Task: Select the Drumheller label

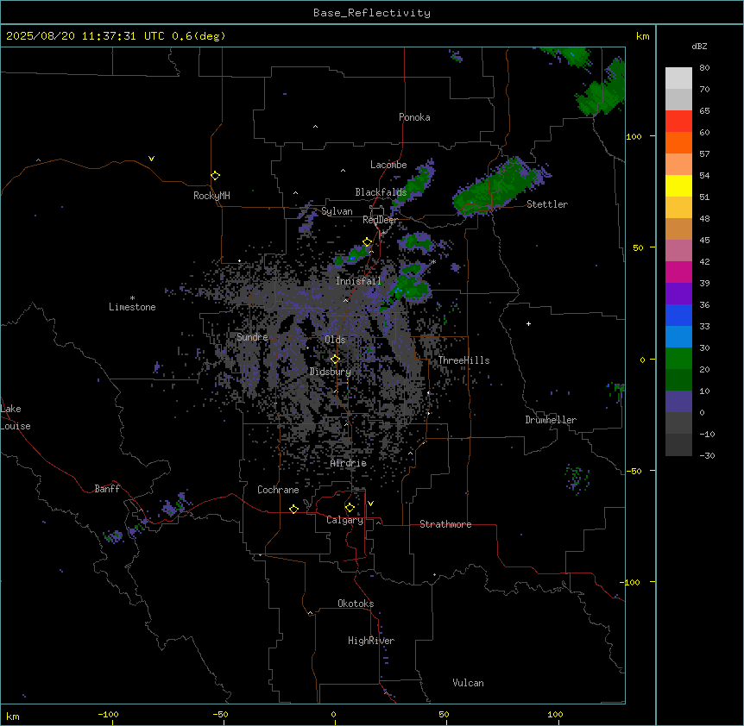Action: point(551,420)
